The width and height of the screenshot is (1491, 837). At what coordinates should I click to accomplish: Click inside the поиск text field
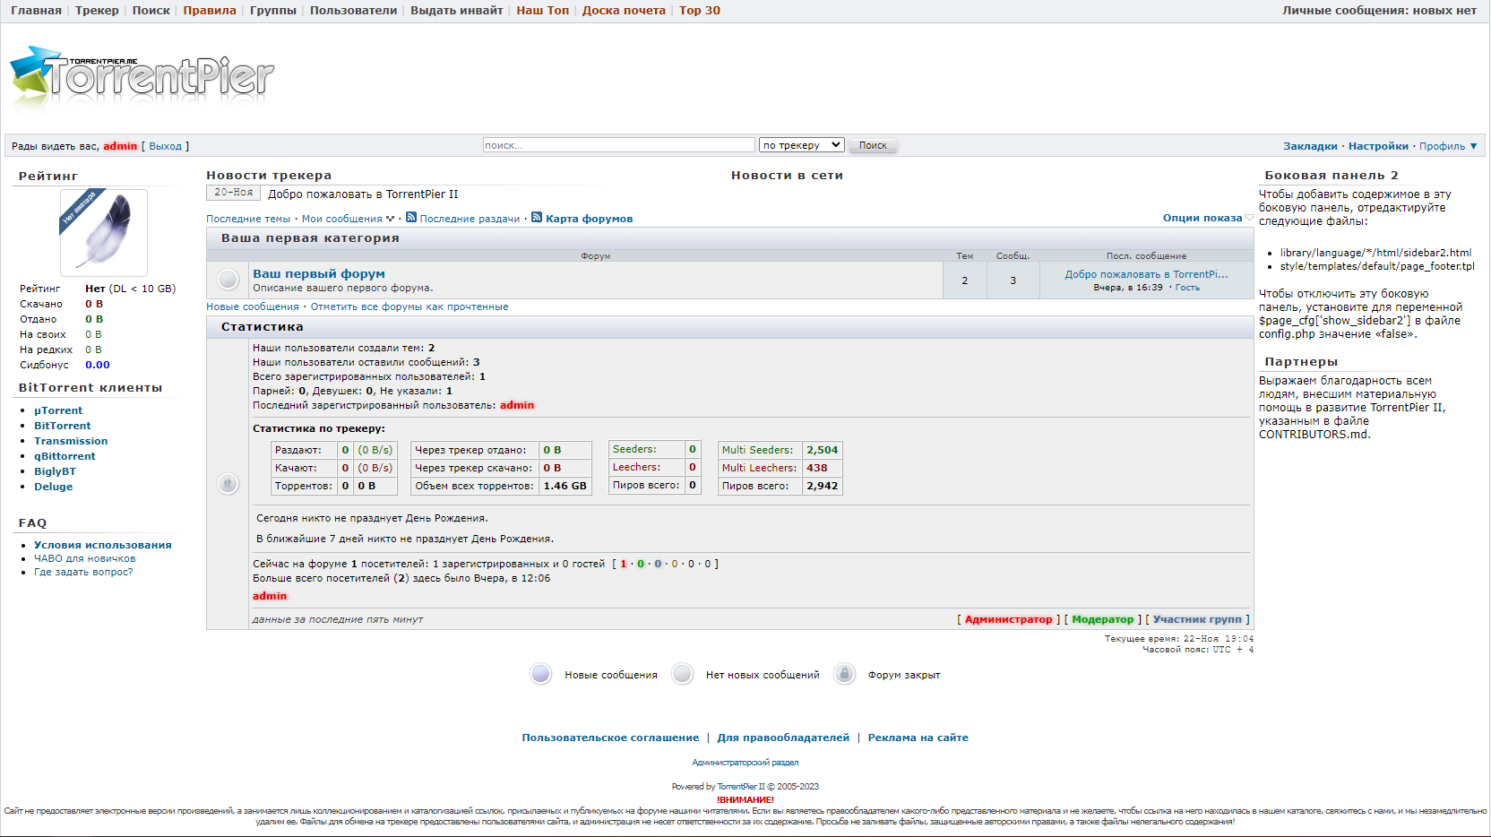click(618, 145)
